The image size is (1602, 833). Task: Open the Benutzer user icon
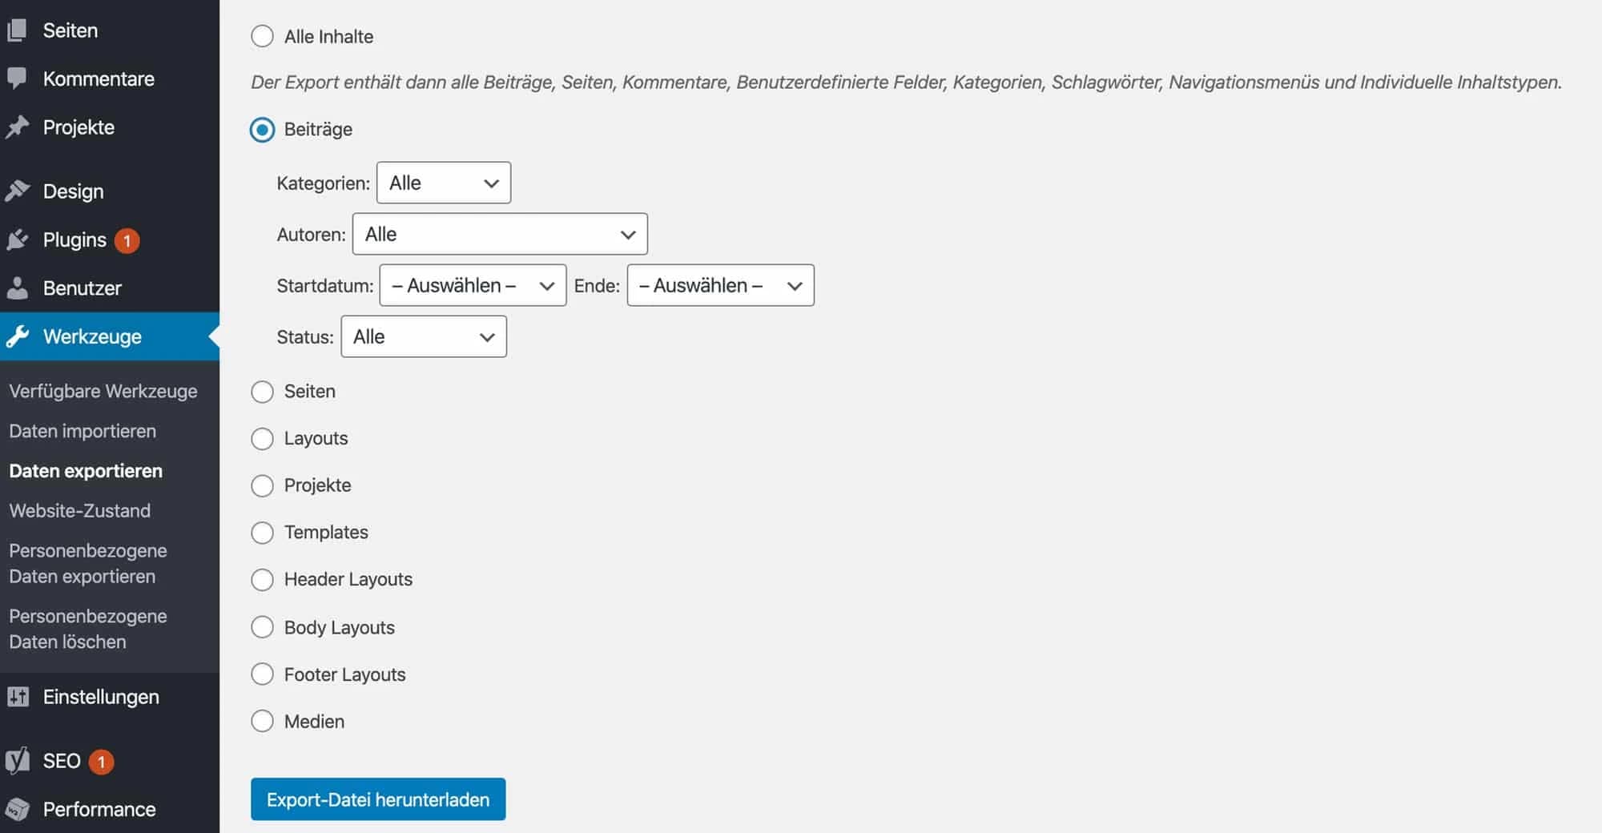(x=18, y=288)
